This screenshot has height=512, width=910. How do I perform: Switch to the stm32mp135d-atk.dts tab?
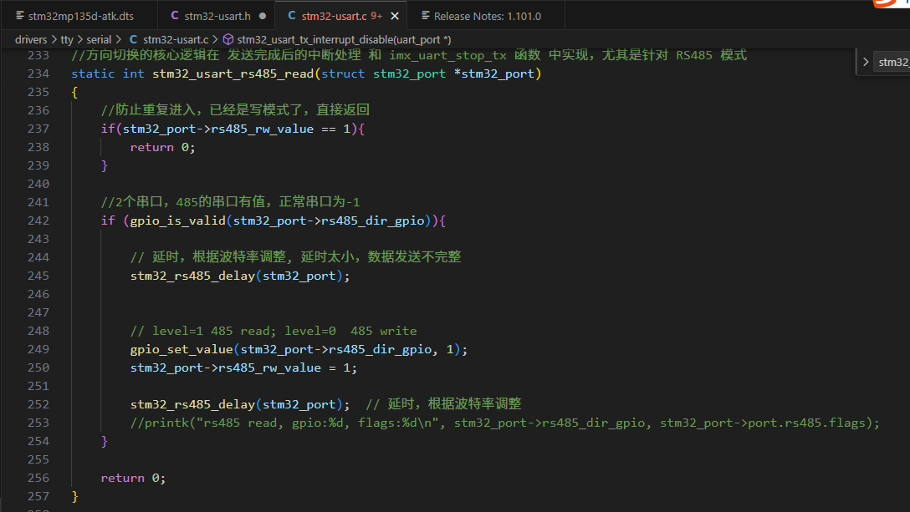(x=79, y=14)
